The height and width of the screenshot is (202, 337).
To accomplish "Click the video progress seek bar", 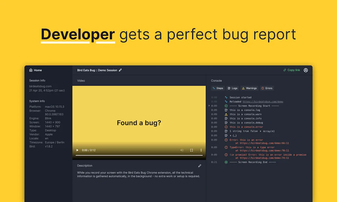I will pyautogui.click(x=139, y=155).
